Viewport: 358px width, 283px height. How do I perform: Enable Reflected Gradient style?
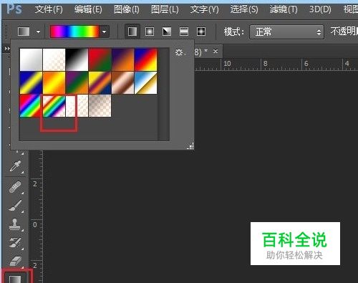click(x=184, y=32)
